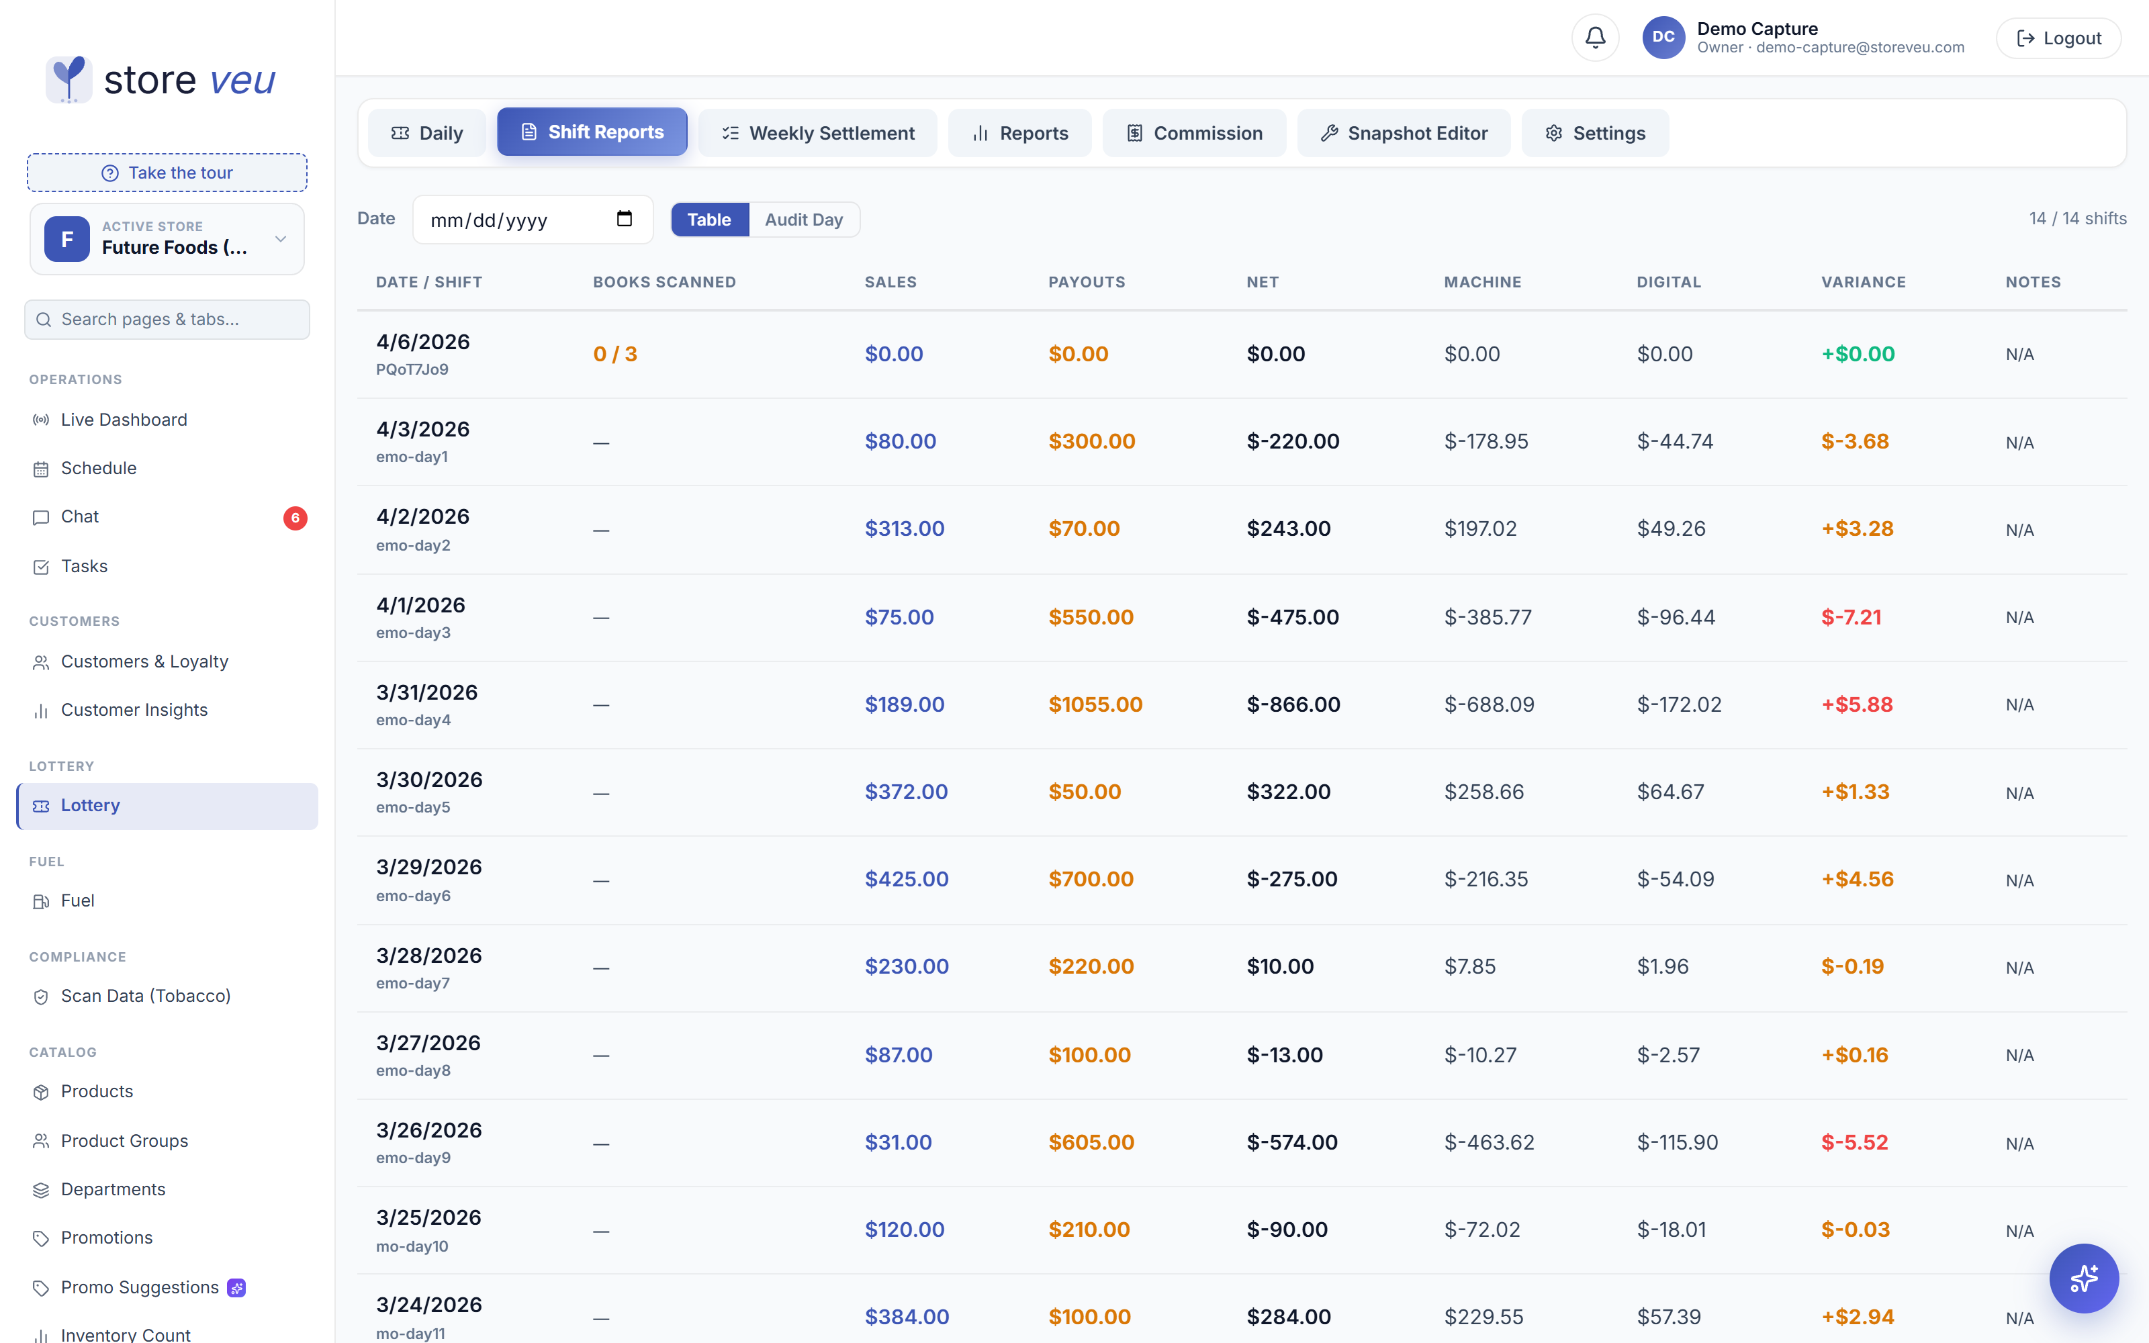Expand the Active Store selector chevron
Viewport: 2149px width, 1343px height.
[x=281, y=239]
